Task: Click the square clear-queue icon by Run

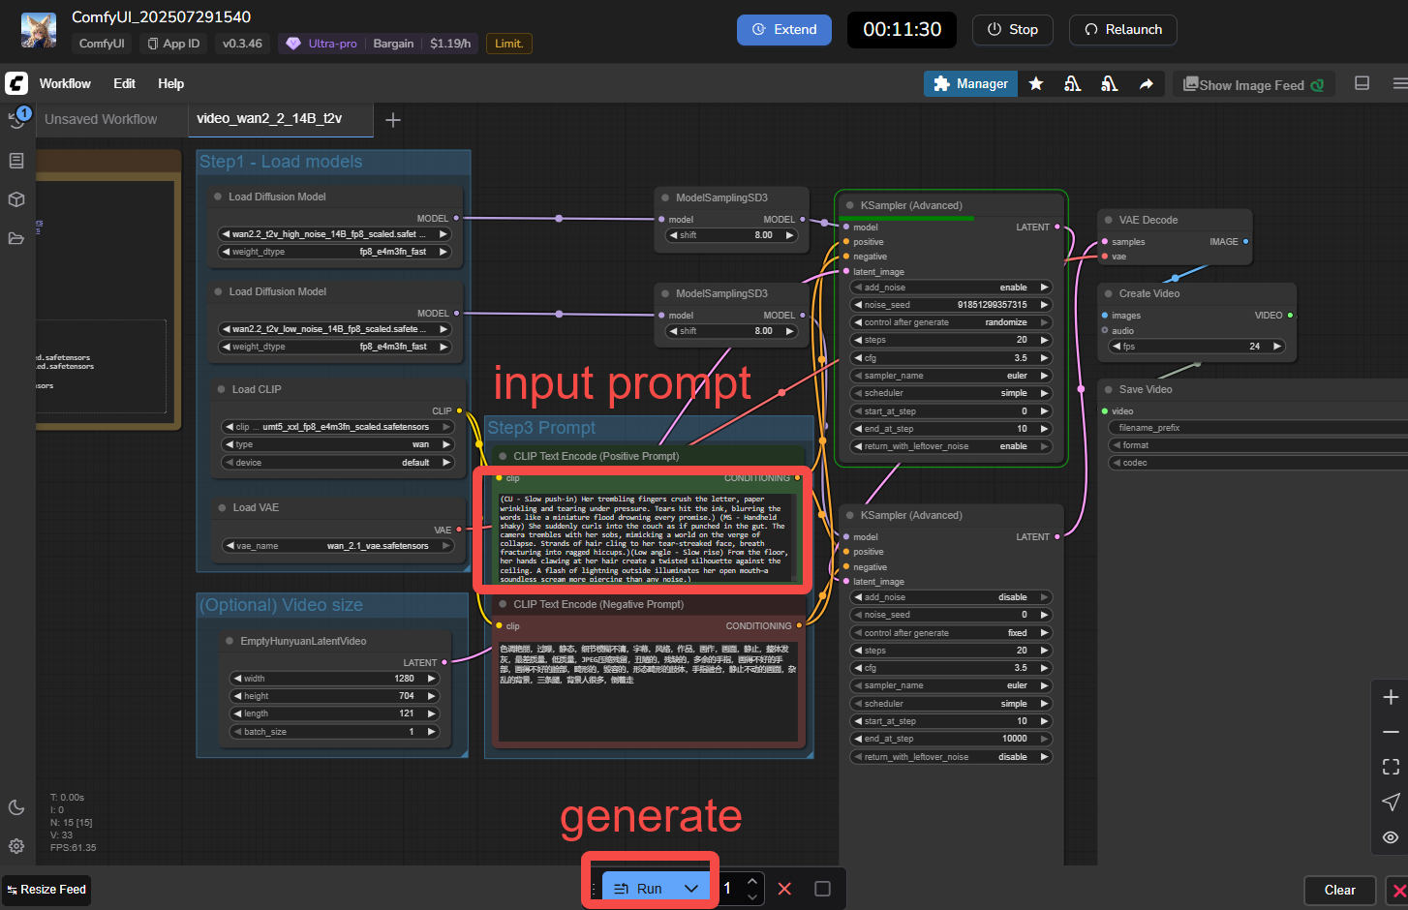Action: point(822,889)
